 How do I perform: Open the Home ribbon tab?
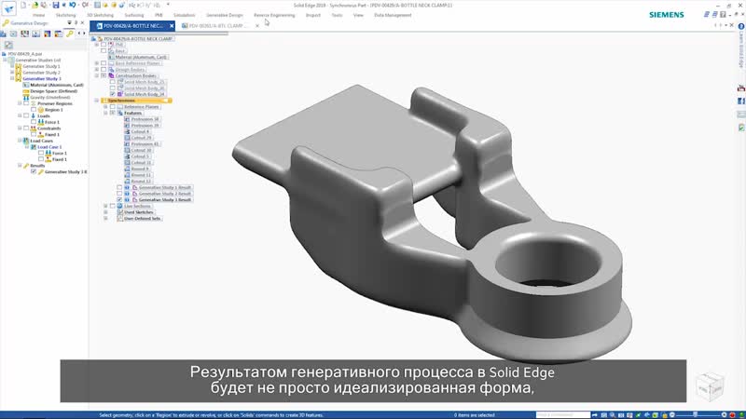pyautogui.click(x=38, y=15)
